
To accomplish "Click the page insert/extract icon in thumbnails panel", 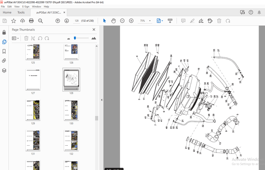I will coord(33,38).
